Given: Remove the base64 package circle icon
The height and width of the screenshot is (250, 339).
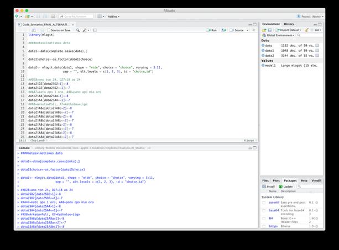Looking at the screenshot, I should (317, 210).
